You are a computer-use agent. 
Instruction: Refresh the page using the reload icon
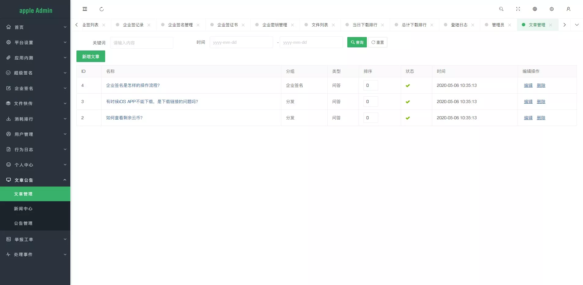[101, 9]
